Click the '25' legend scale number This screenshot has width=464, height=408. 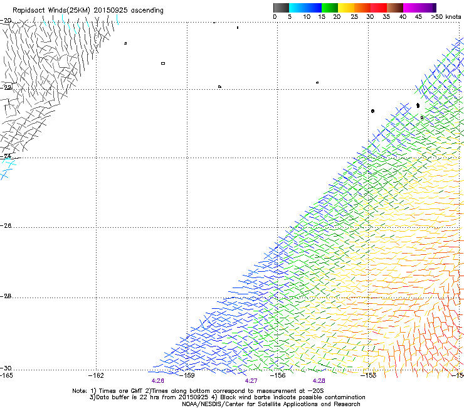pyautogui.click(x=354, y=17)
